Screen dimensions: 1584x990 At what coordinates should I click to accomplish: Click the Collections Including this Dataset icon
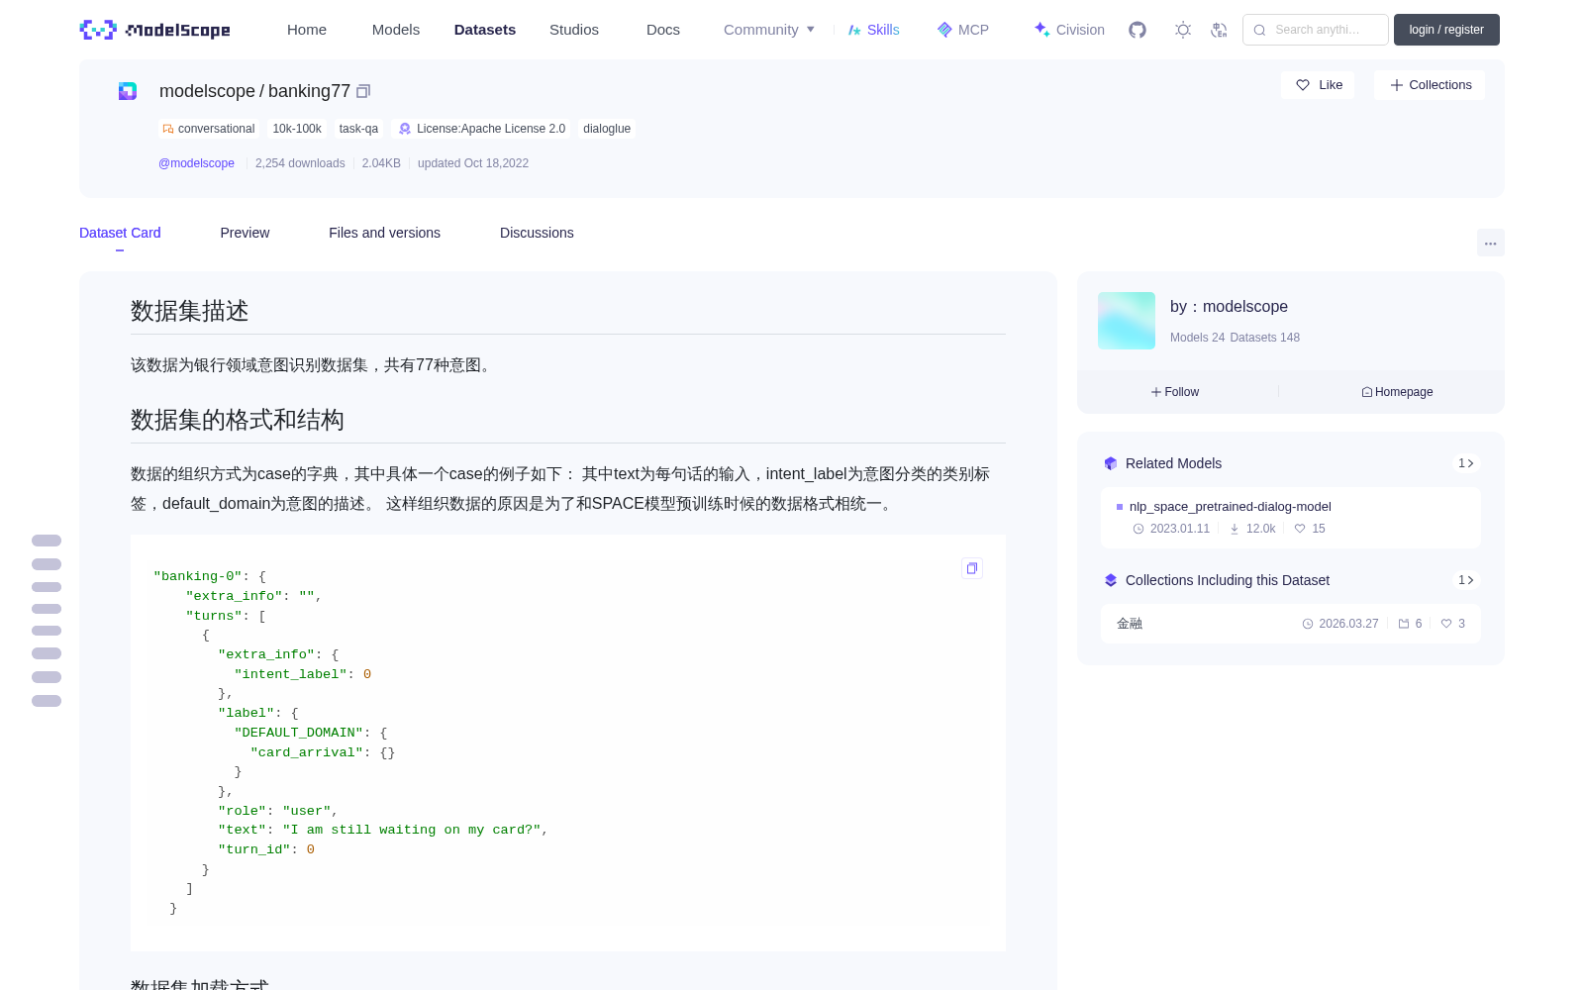[x=1111, y=580]
